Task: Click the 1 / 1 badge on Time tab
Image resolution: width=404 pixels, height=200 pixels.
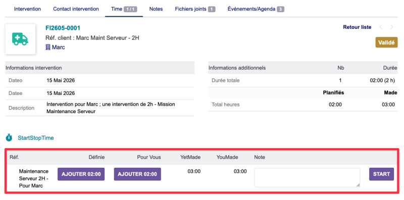Action: pyautogui.click(x=130, y=9)
